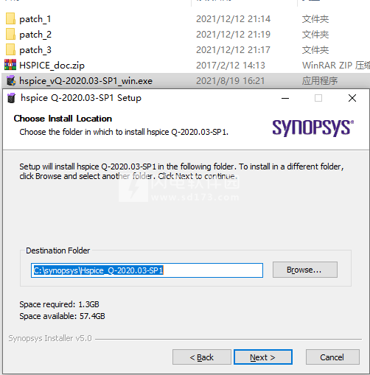
Task: Click date 2021/12/12 21:14 of patch_1
Action: point(233,19)
